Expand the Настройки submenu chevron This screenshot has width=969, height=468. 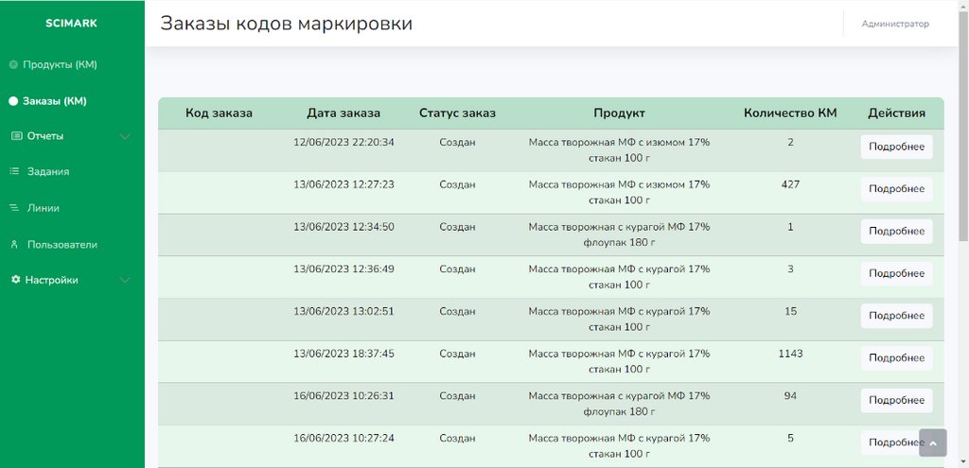tap(125, 280)
